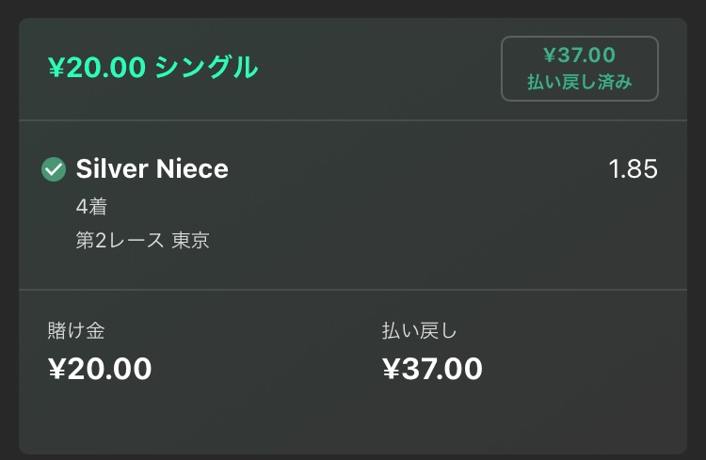The width and height of the screenshot is (706, 460).
Task: Click the word Silver in the horse name
Action: click(x=112, y=168)
